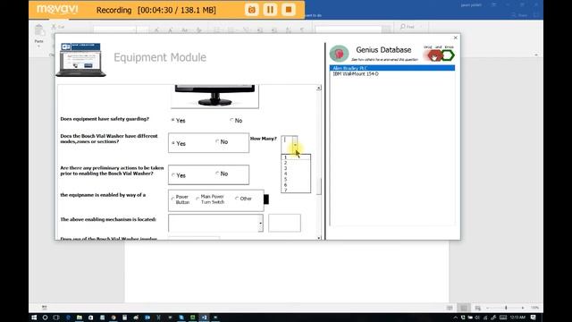The image size is (572, 322).
Task: Click the Equipment Module laptop image
Action: point(80,60)
